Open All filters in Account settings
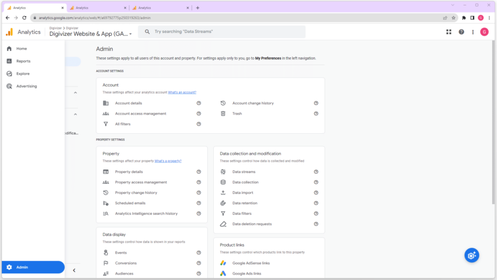Screen dimensions: 497x280 [x=123, y=124]
